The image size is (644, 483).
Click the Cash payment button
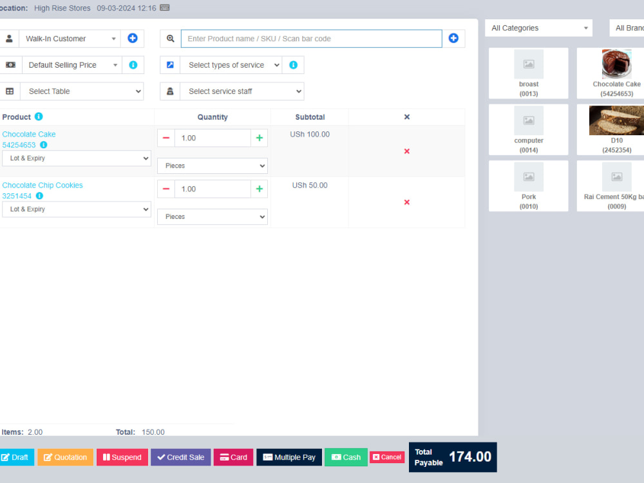346,457
